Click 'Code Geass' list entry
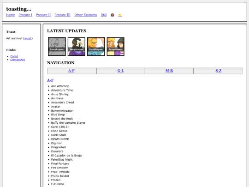Screen dimensions: 249x187 coord(59,131)
